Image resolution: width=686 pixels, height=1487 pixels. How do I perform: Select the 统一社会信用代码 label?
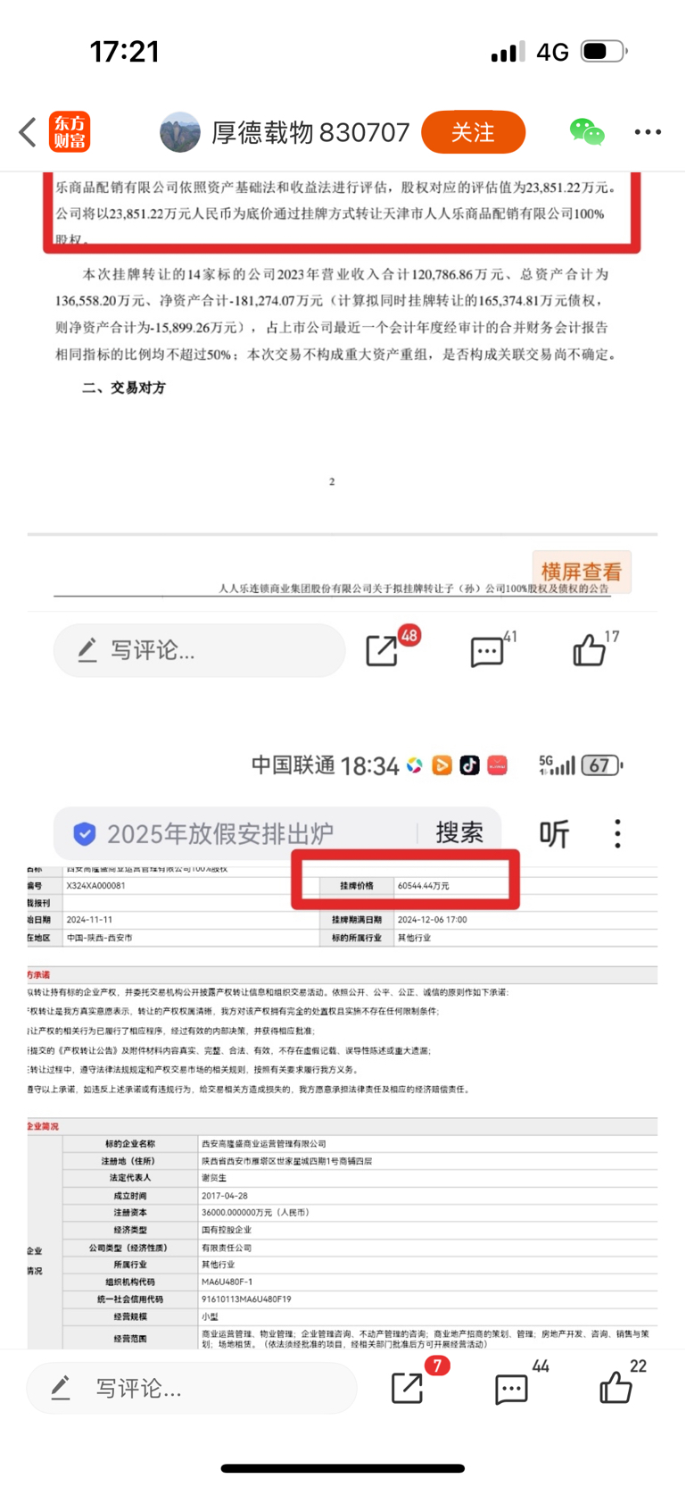[x=130, y=1299]
